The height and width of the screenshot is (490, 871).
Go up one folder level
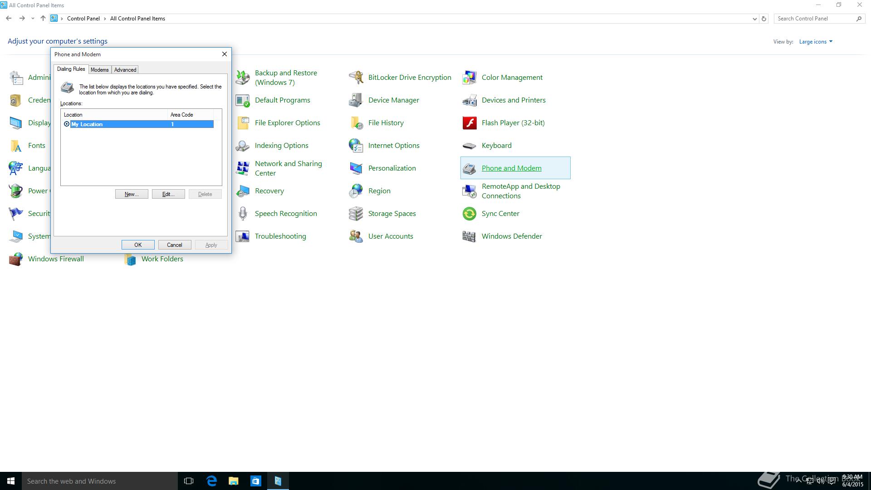click(43, 19)
